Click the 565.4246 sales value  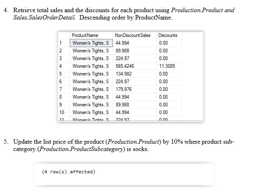pos(125,66)
